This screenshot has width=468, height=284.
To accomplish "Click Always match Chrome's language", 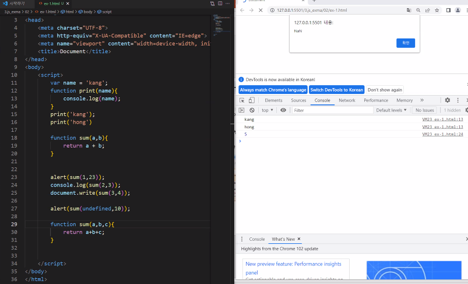I will [x=273, y=90].
